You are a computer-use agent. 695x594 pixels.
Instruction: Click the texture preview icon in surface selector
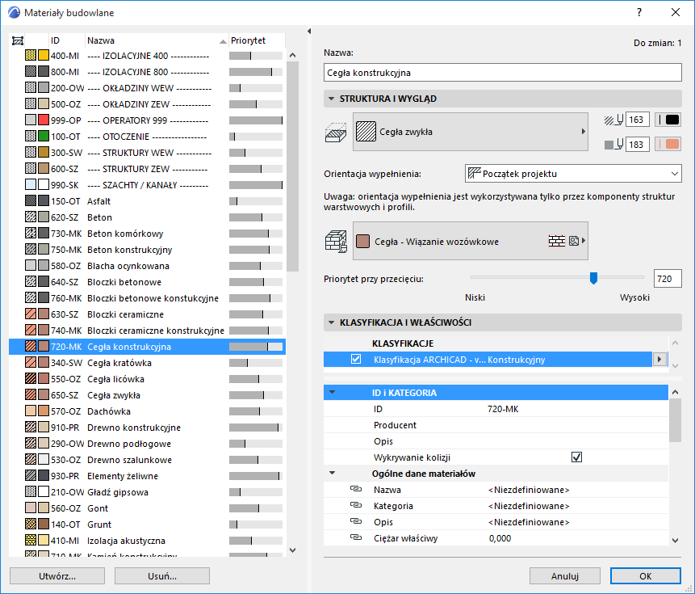574,241
